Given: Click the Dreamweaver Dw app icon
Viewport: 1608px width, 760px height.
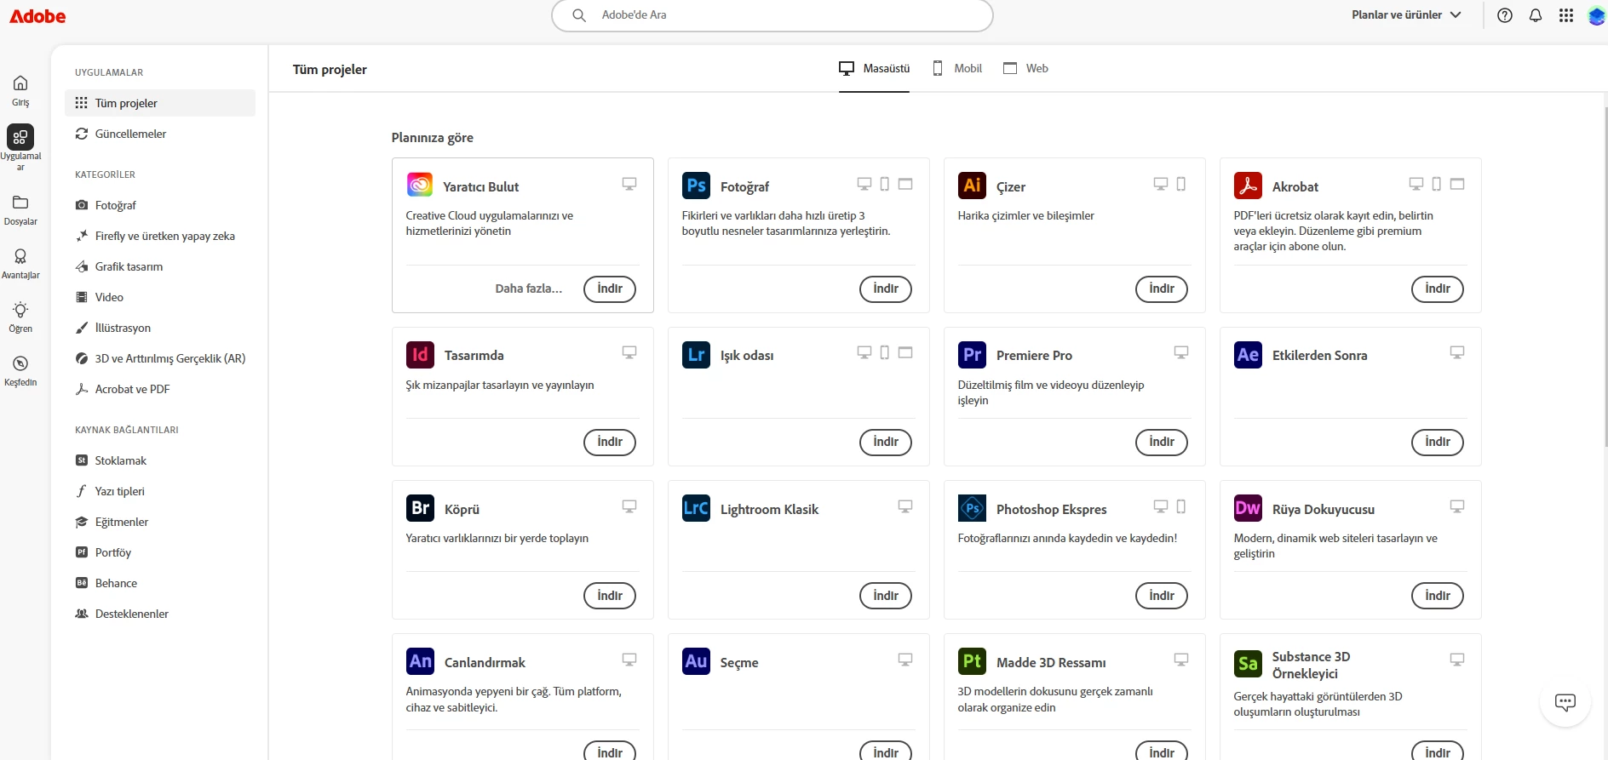Looking at the screenshot, I should point(1248,508).
